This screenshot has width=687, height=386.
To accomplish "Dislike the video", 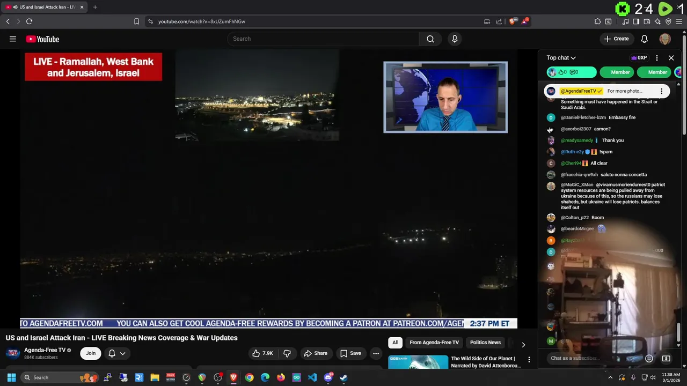I will 287,353.
